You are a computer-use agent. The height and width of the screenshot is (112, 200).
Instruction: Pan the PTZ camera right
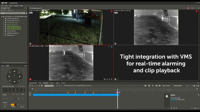pyautogui.click(x=20, y=77)
